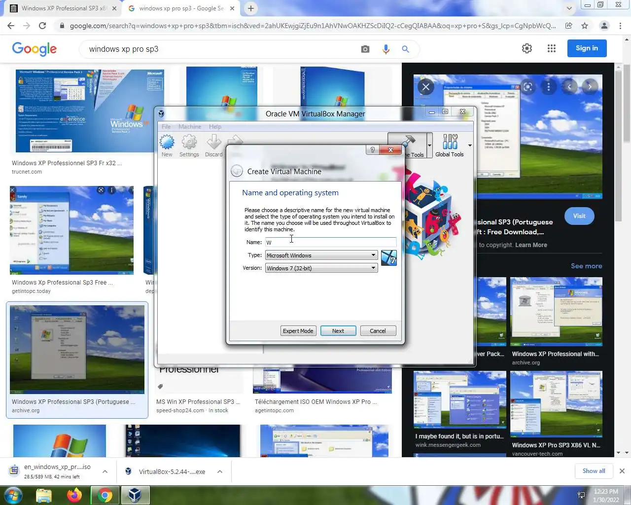
Task: Select the windows xp pro sp3 Google tab
Action: coord(181,8)
